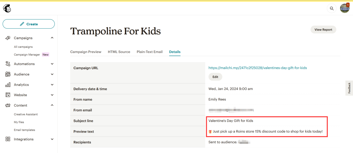Screen dimensions: 353x153
Task: Click the Audience sidebar icon
Action: [8, 74]
